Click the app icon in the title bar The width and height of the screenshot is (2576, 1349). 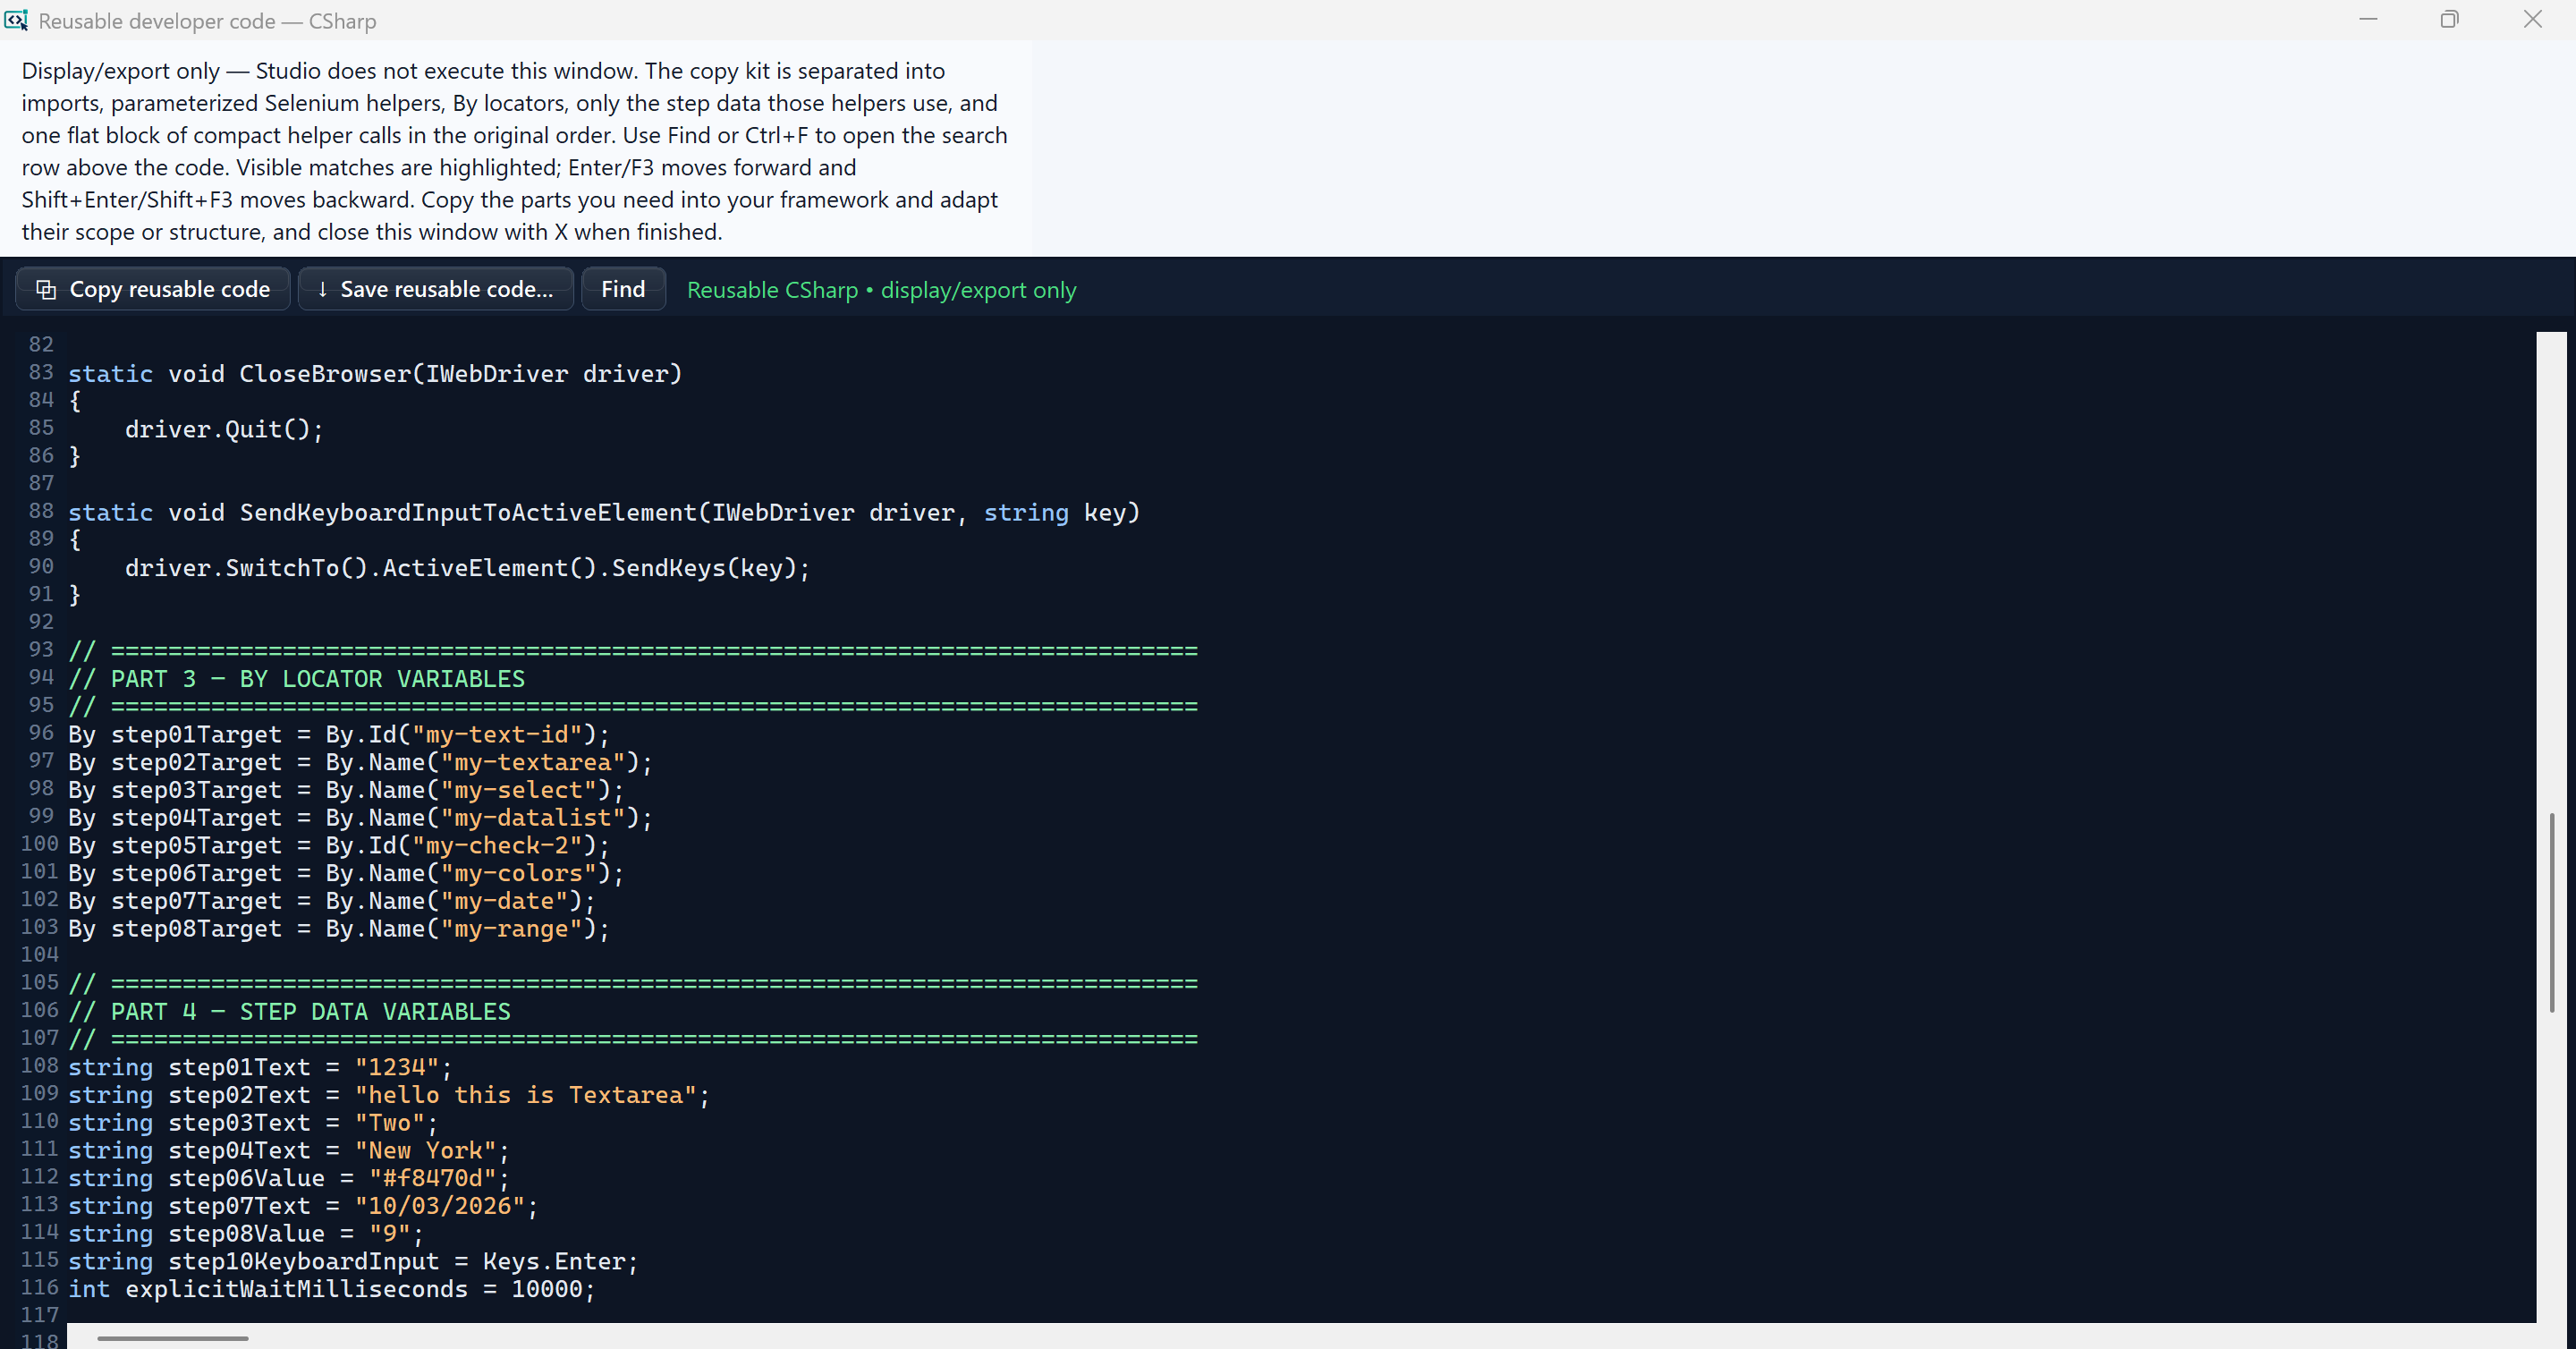tap(16, 20)
